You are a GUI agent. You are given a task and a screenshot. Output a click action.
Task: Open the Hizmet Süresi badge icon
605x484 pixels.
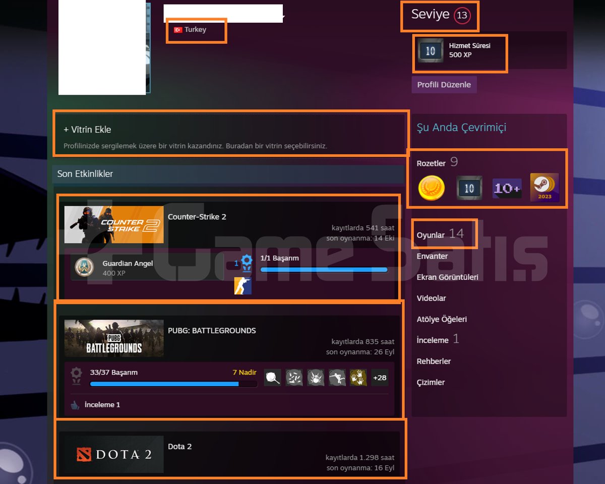click(431, 50)
